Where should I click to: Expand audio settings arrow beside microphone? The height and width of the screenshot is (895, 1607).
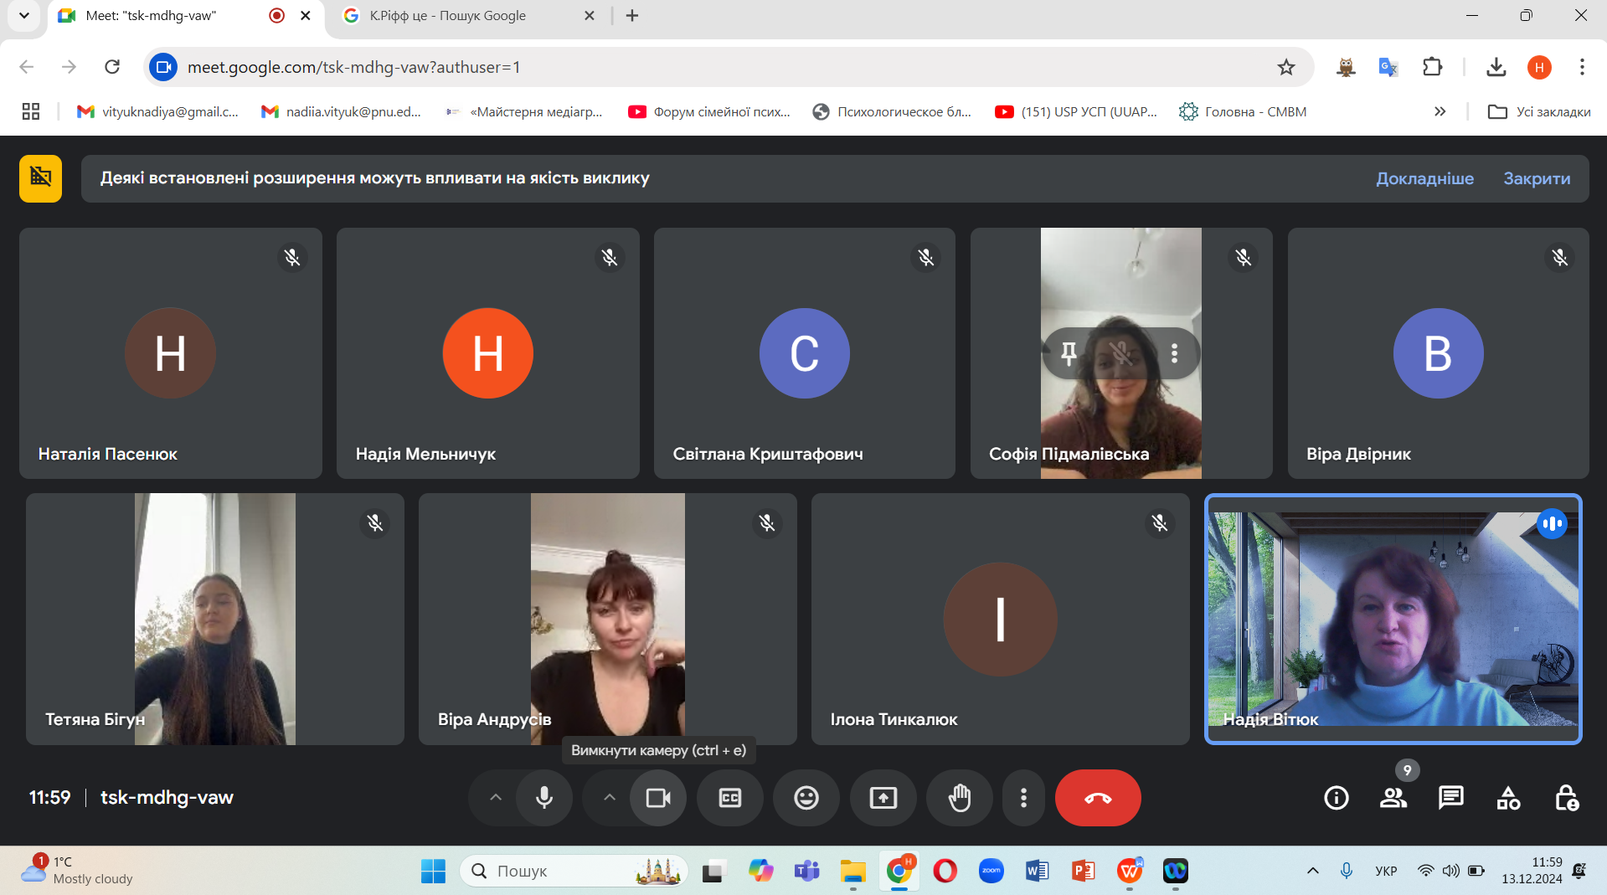tap(496, 798)
